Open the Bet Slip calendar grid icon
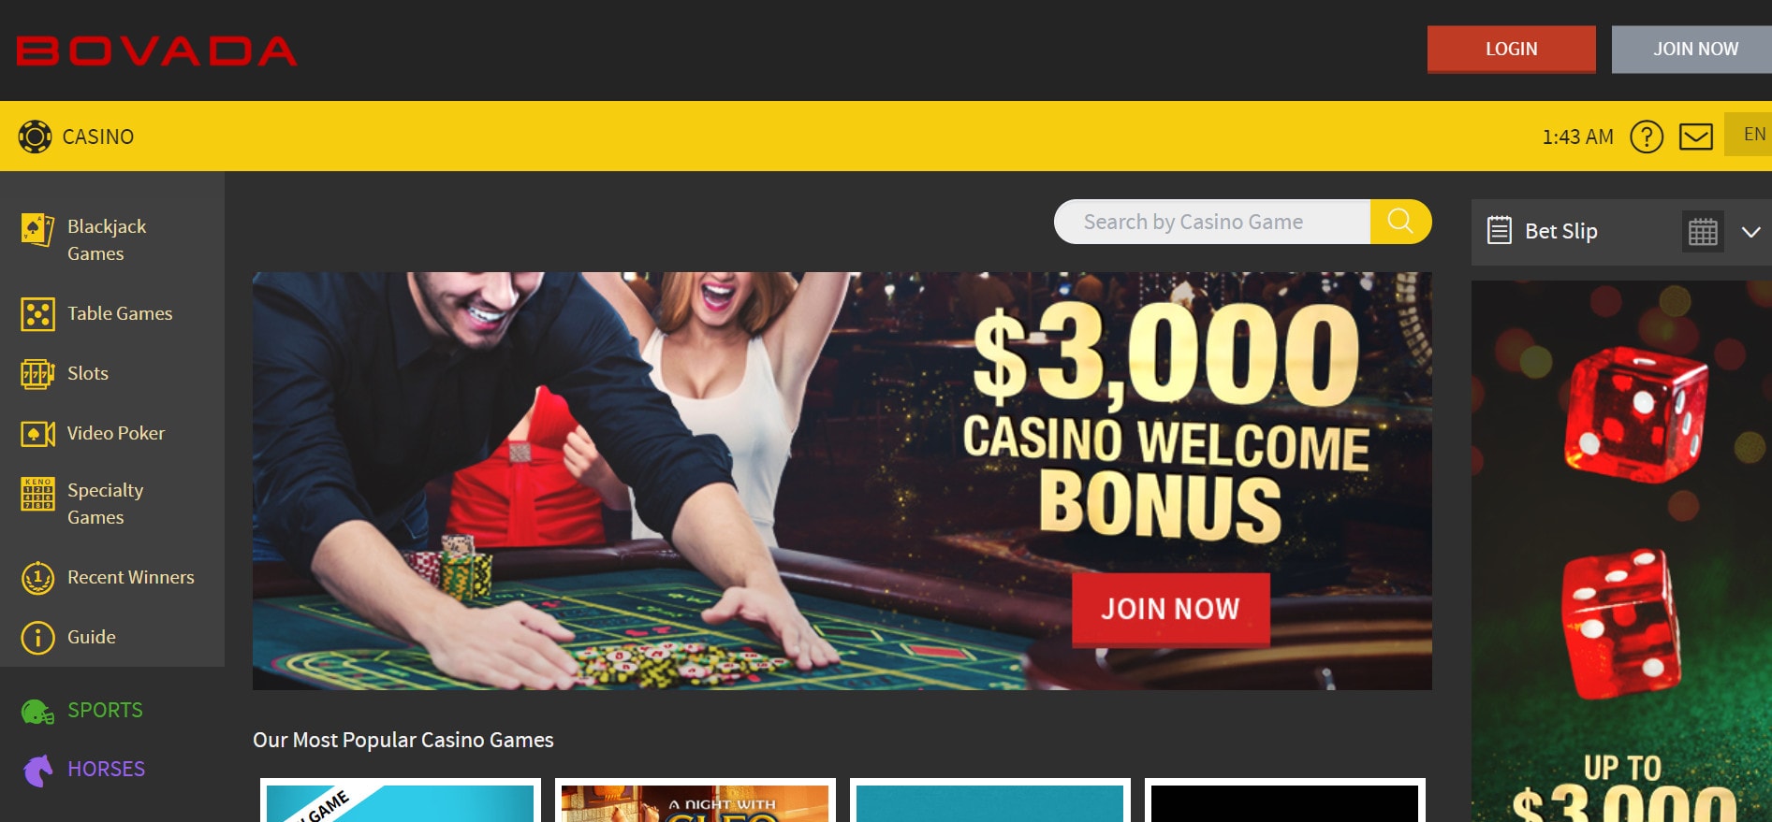This screenshot has height=822, width=1772. (x=1703, y=231)
